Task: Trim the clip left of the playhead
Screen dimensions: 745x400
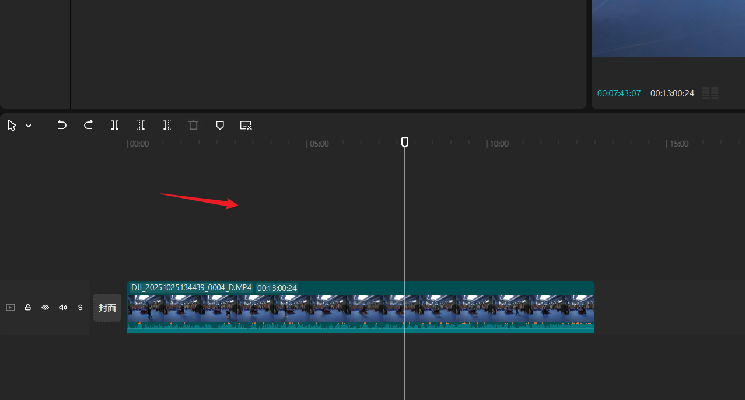Action: [141, 125]
